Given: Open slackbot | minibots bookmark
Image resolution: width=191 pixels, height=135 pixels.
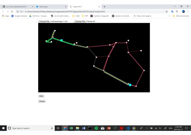Looking at the screenshot, I should 121,16.
